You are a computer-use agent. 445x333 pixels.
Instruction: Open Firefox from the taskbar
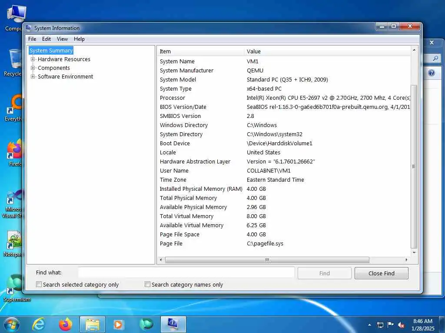tap(66, 324)
